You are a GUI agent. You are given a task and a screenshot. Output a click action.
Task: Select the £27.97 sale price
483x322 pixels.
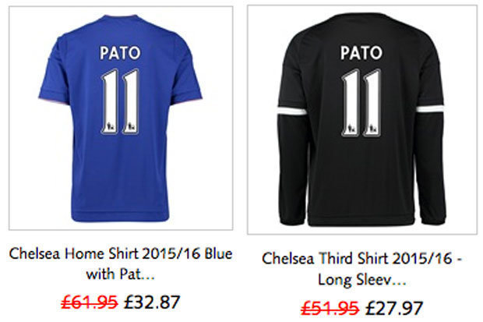pyautogui.click(x=393, y=308)
